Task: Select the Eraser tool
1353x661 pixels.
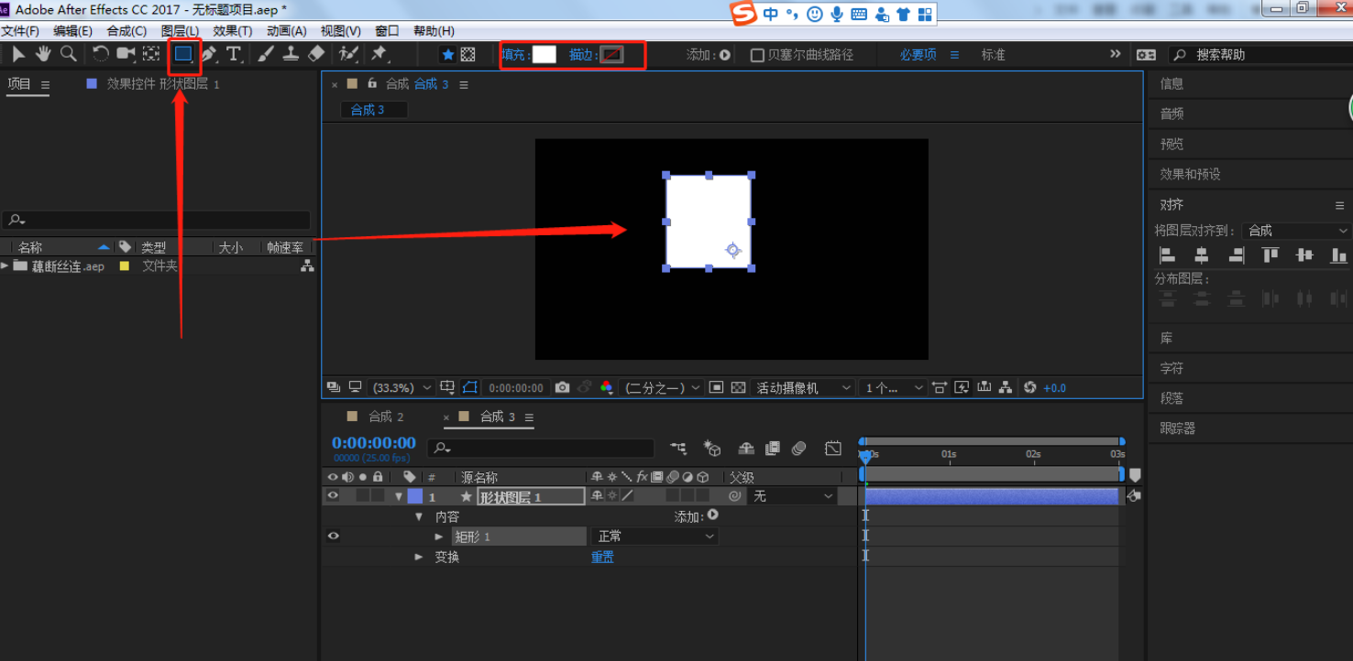Action: (x=316, y=54)
